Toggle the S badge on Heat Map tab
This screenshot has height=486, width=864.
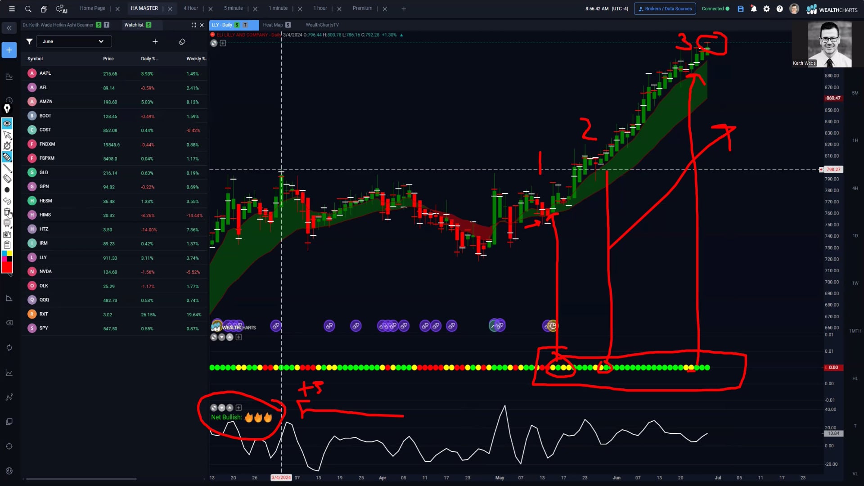288,25
